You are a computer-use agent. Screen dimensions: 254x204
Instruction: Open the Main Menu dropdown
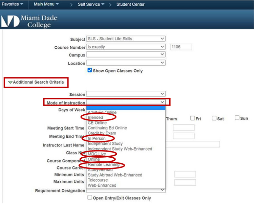tap(46, 4)
